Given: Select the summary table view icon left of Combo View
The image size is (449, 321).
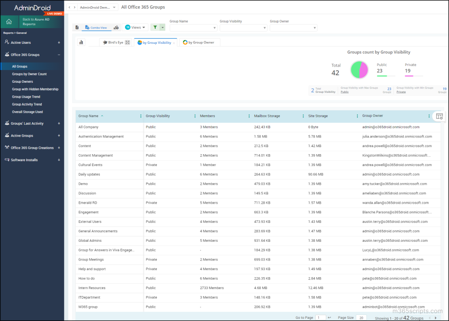Looking at the screenshot, I should click(77, 27).
